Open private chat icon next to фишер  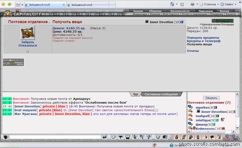190,124
